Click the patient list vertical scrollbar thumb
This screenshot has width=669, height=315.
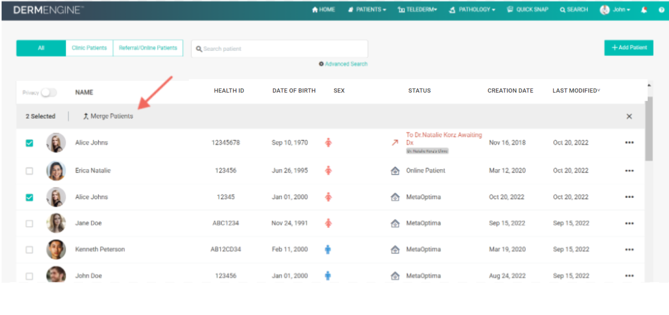coord(649,129)
